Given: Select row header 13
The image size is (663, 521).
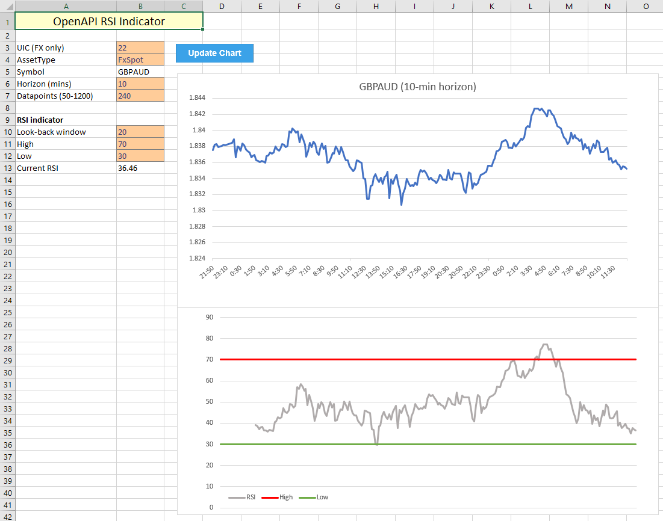Looking at the screenshot, I should 7,168.
